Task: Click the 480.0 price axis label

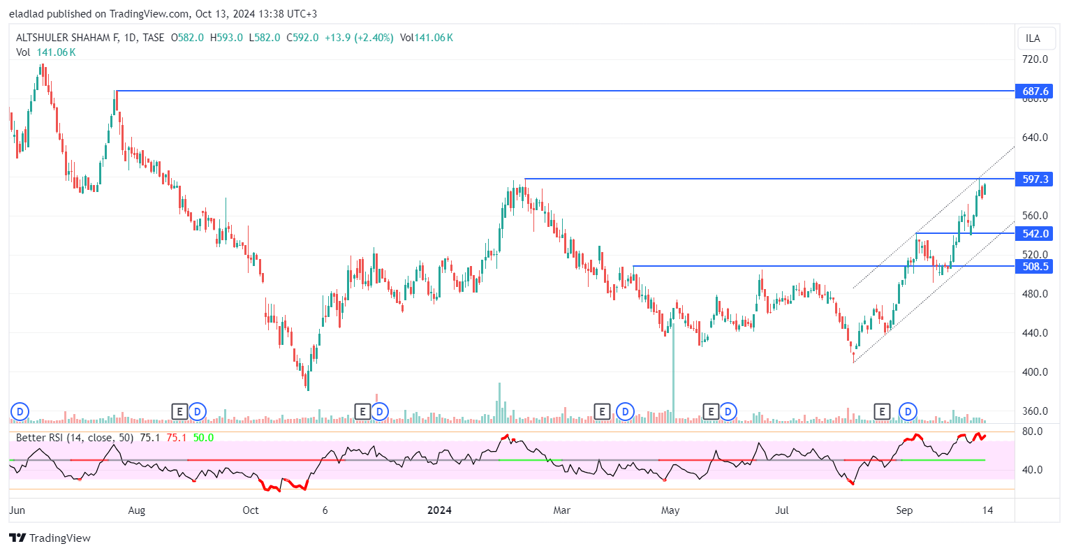Action: point(1035,294)
